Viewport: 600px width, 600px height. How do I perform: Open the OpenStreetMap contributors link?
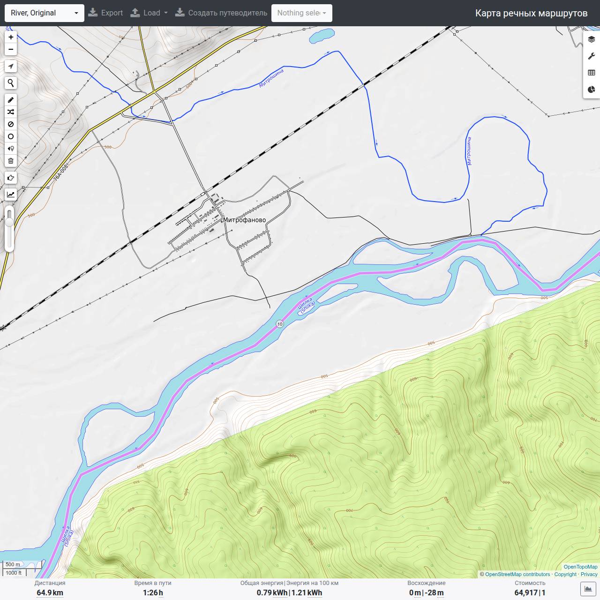coord(517,574)
